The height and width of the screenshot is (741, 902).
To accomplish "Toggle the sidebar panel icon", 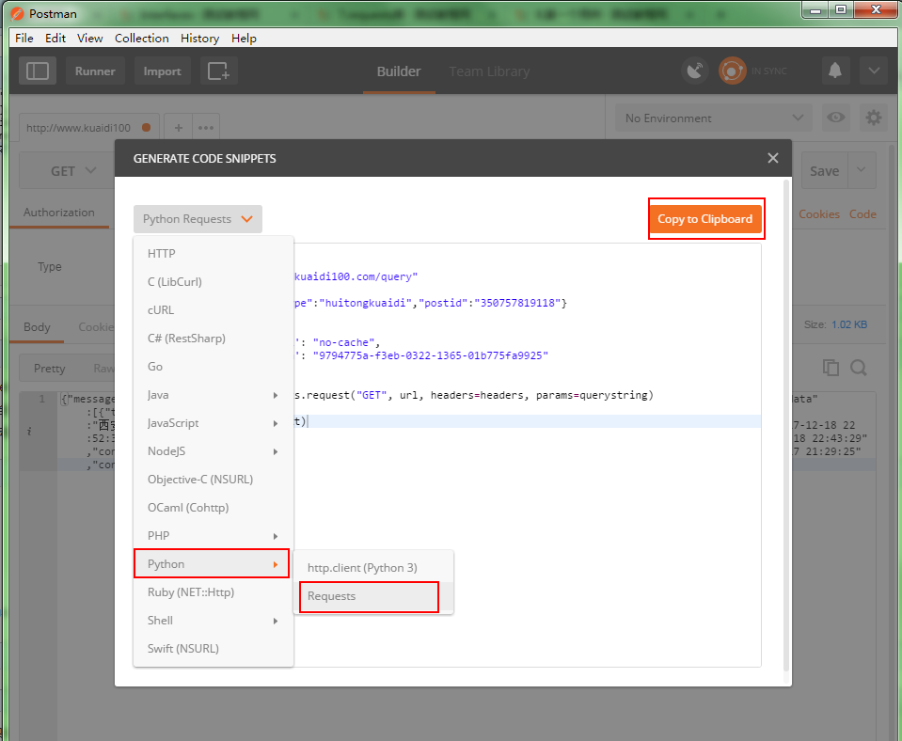I will pyautogui.click(x=38, y=71).
